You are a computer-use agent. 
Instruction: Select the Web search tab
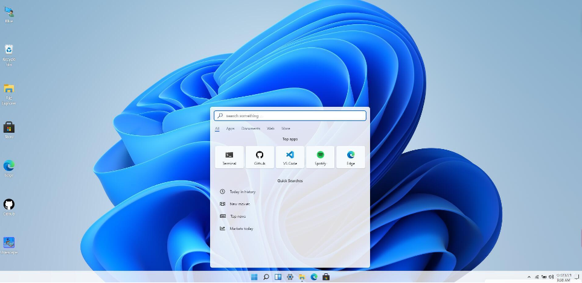(x=270, y=129)
